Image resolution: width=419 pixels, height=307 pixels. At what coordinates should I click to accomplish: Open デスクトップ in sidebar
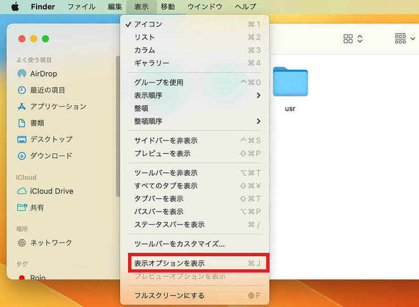(x=45, y=139)
